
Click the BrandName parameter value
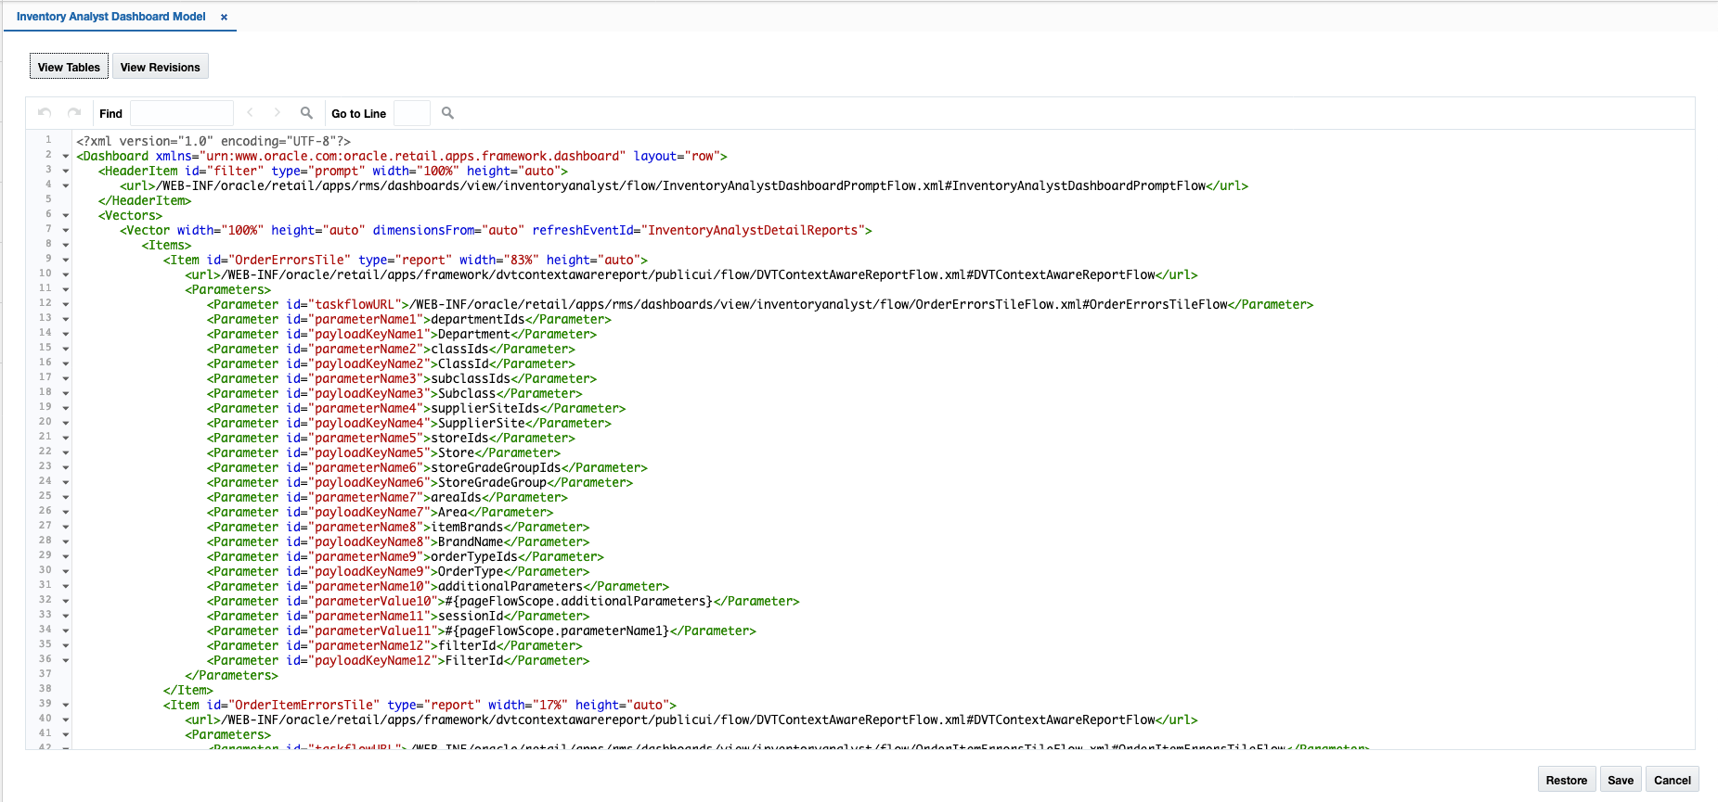pos(471,541)
